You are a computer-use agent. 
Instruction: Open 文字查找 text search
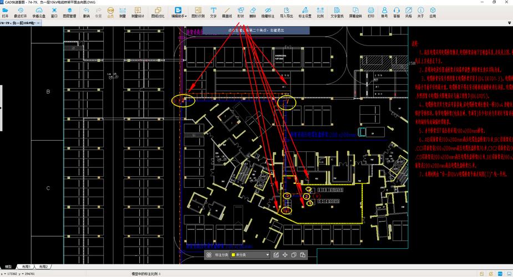pyautogui.click(x=337, y=12)
